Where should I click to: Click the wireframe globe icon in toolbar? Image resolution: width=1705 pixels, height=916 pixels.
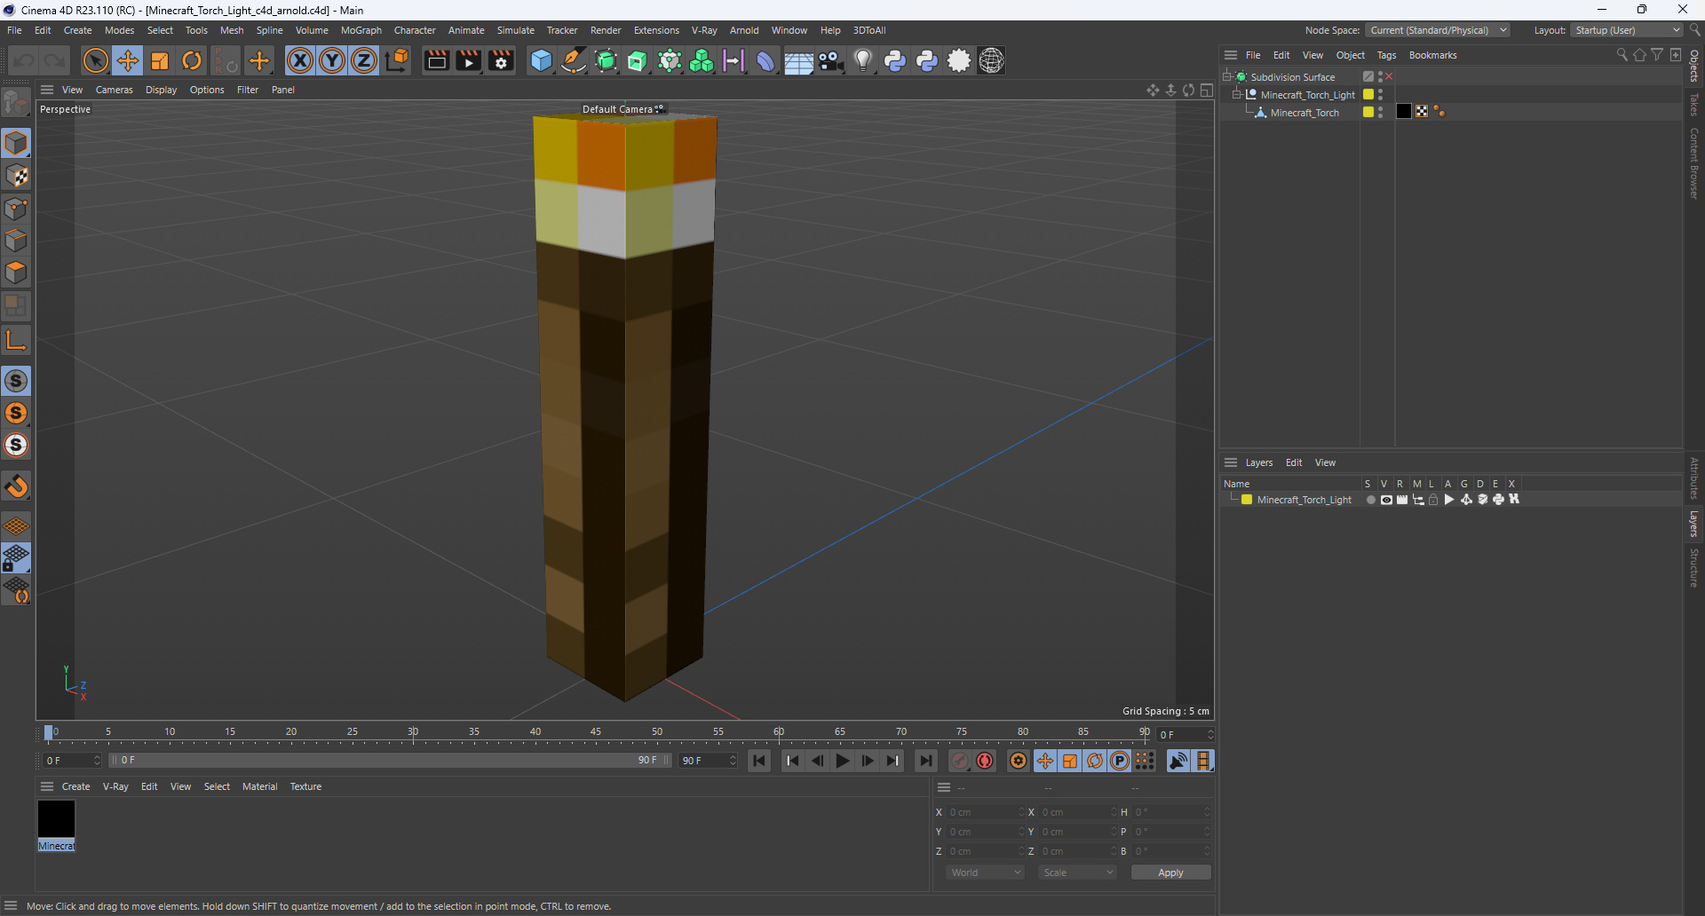[x=992, y=60]
